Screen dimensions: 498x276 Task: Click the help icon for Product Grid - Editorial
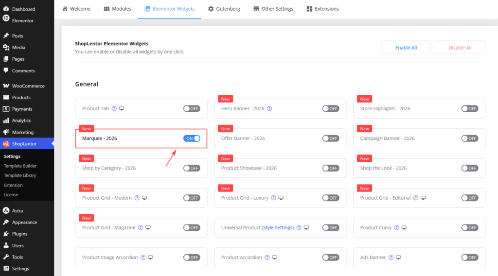point(416,198)
